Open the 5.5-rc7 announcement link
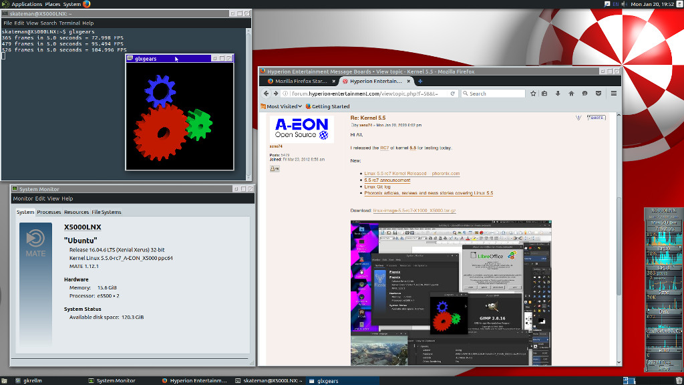 click(x=387, y=180)
